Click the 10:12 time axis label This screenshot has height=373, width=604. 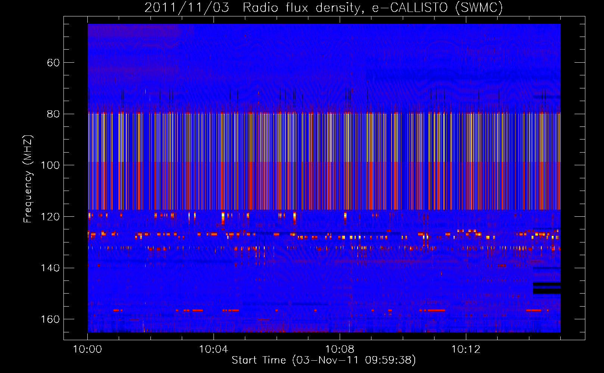point(466,350)
